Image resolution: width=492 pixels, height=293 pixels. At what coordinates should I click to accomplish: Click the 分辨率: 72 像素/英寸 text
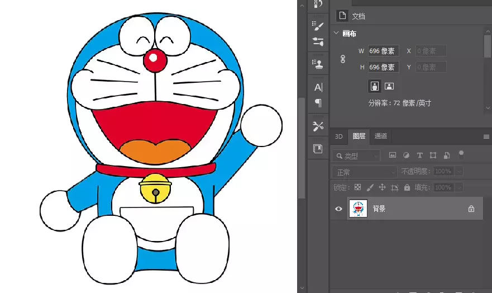point(400,103)
